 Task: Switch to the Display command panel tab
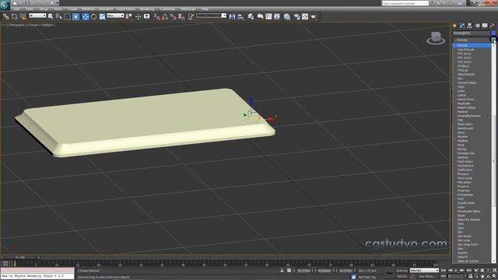(485, 26)
